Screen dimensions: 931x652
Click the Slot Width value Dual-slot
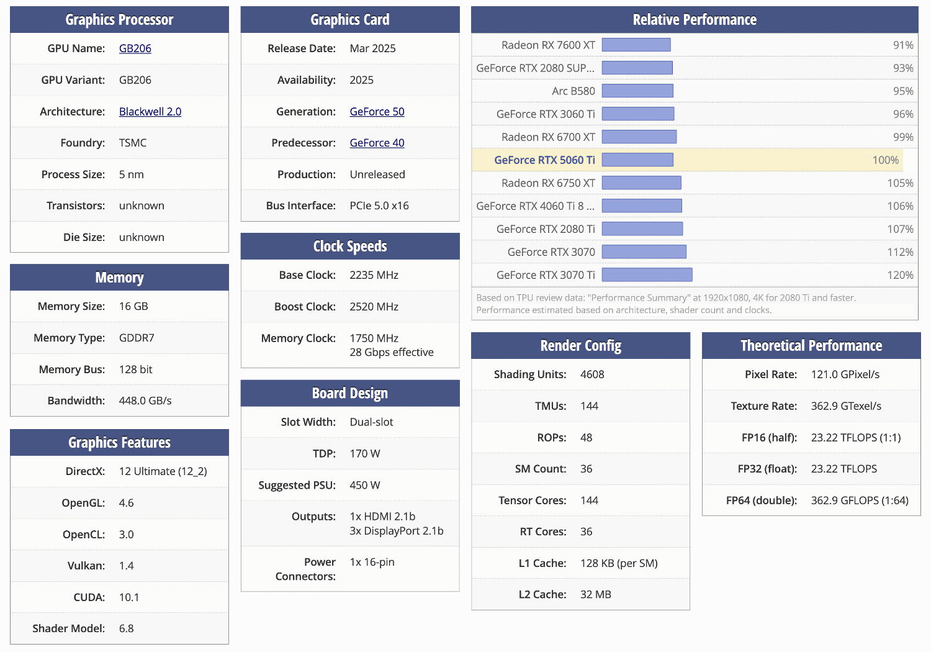coord(371,422)
